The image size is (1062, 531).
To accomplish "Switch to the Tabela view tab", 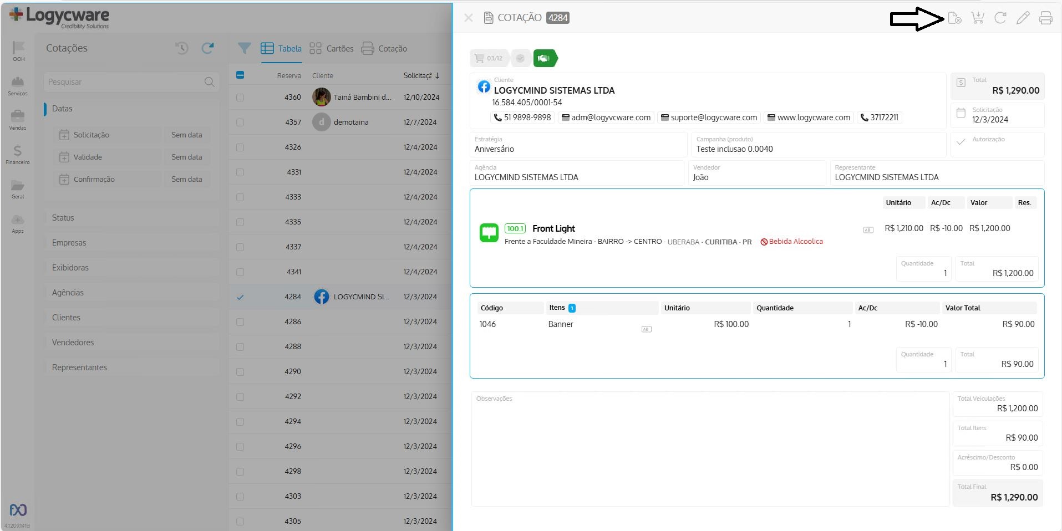I will (x=281, y=48).
